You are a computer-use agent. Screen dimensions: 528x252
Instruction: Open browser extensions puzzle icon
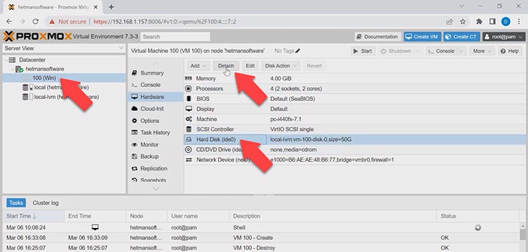479,21
